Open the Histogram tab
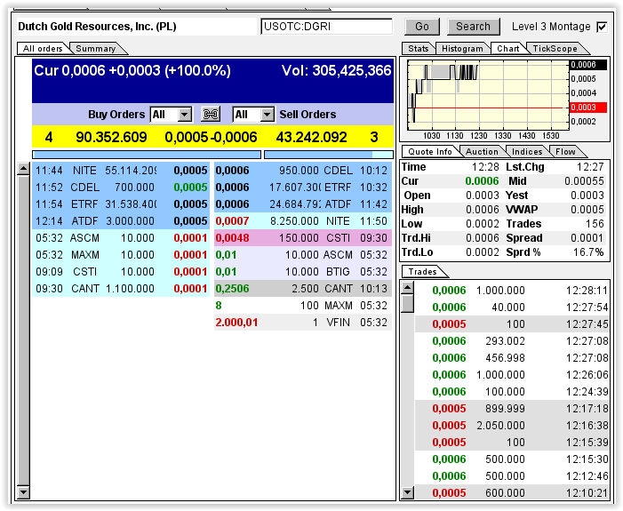The width and height of the screenshot is (623, 511). point(462,49)
